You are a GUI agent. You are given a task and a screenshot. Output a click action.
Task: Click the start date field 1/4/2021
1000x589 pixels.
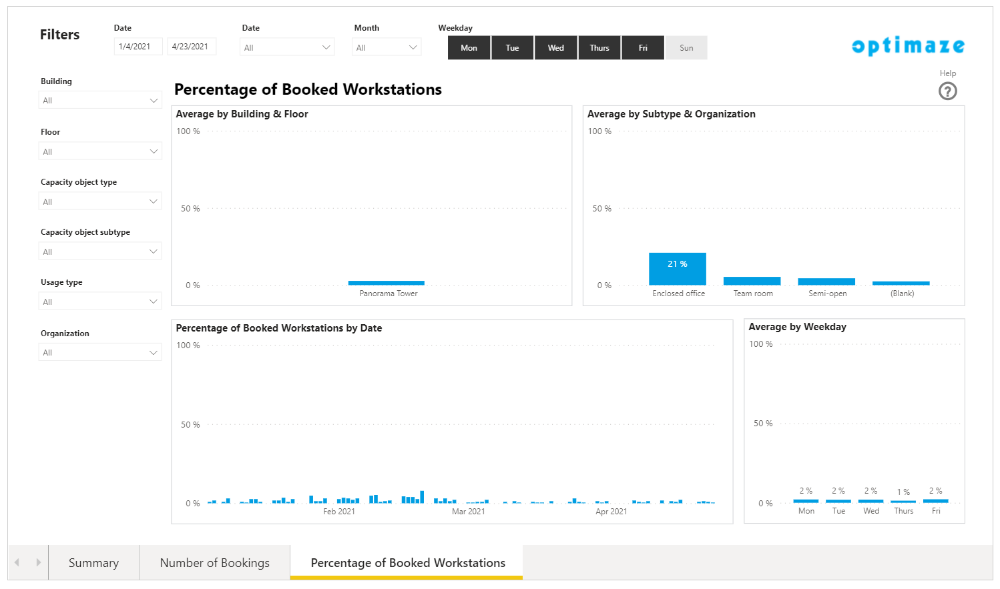[138, 47]
